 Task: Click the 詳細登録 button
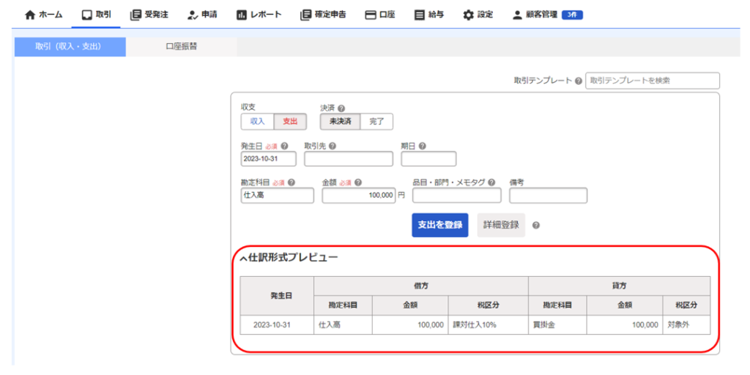(x=501, y=225)
